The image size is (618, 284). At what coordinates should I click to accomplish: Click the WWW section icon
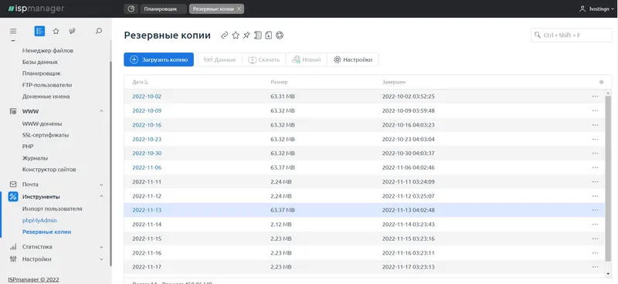click(x=13, y=111)
